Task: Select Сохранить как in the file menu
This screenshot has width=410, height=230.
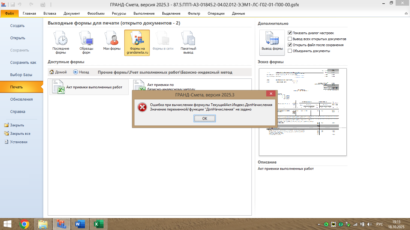Action: pos(22,63)
